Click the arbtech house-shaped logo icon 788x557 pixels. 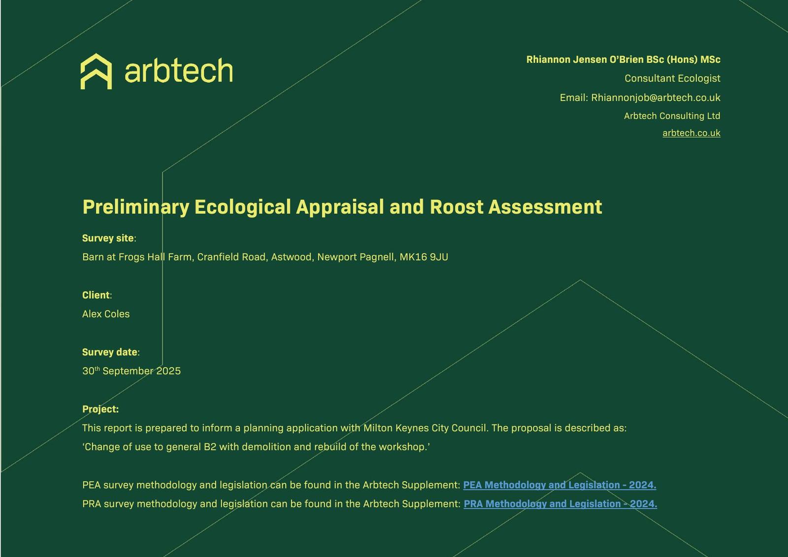96,71
